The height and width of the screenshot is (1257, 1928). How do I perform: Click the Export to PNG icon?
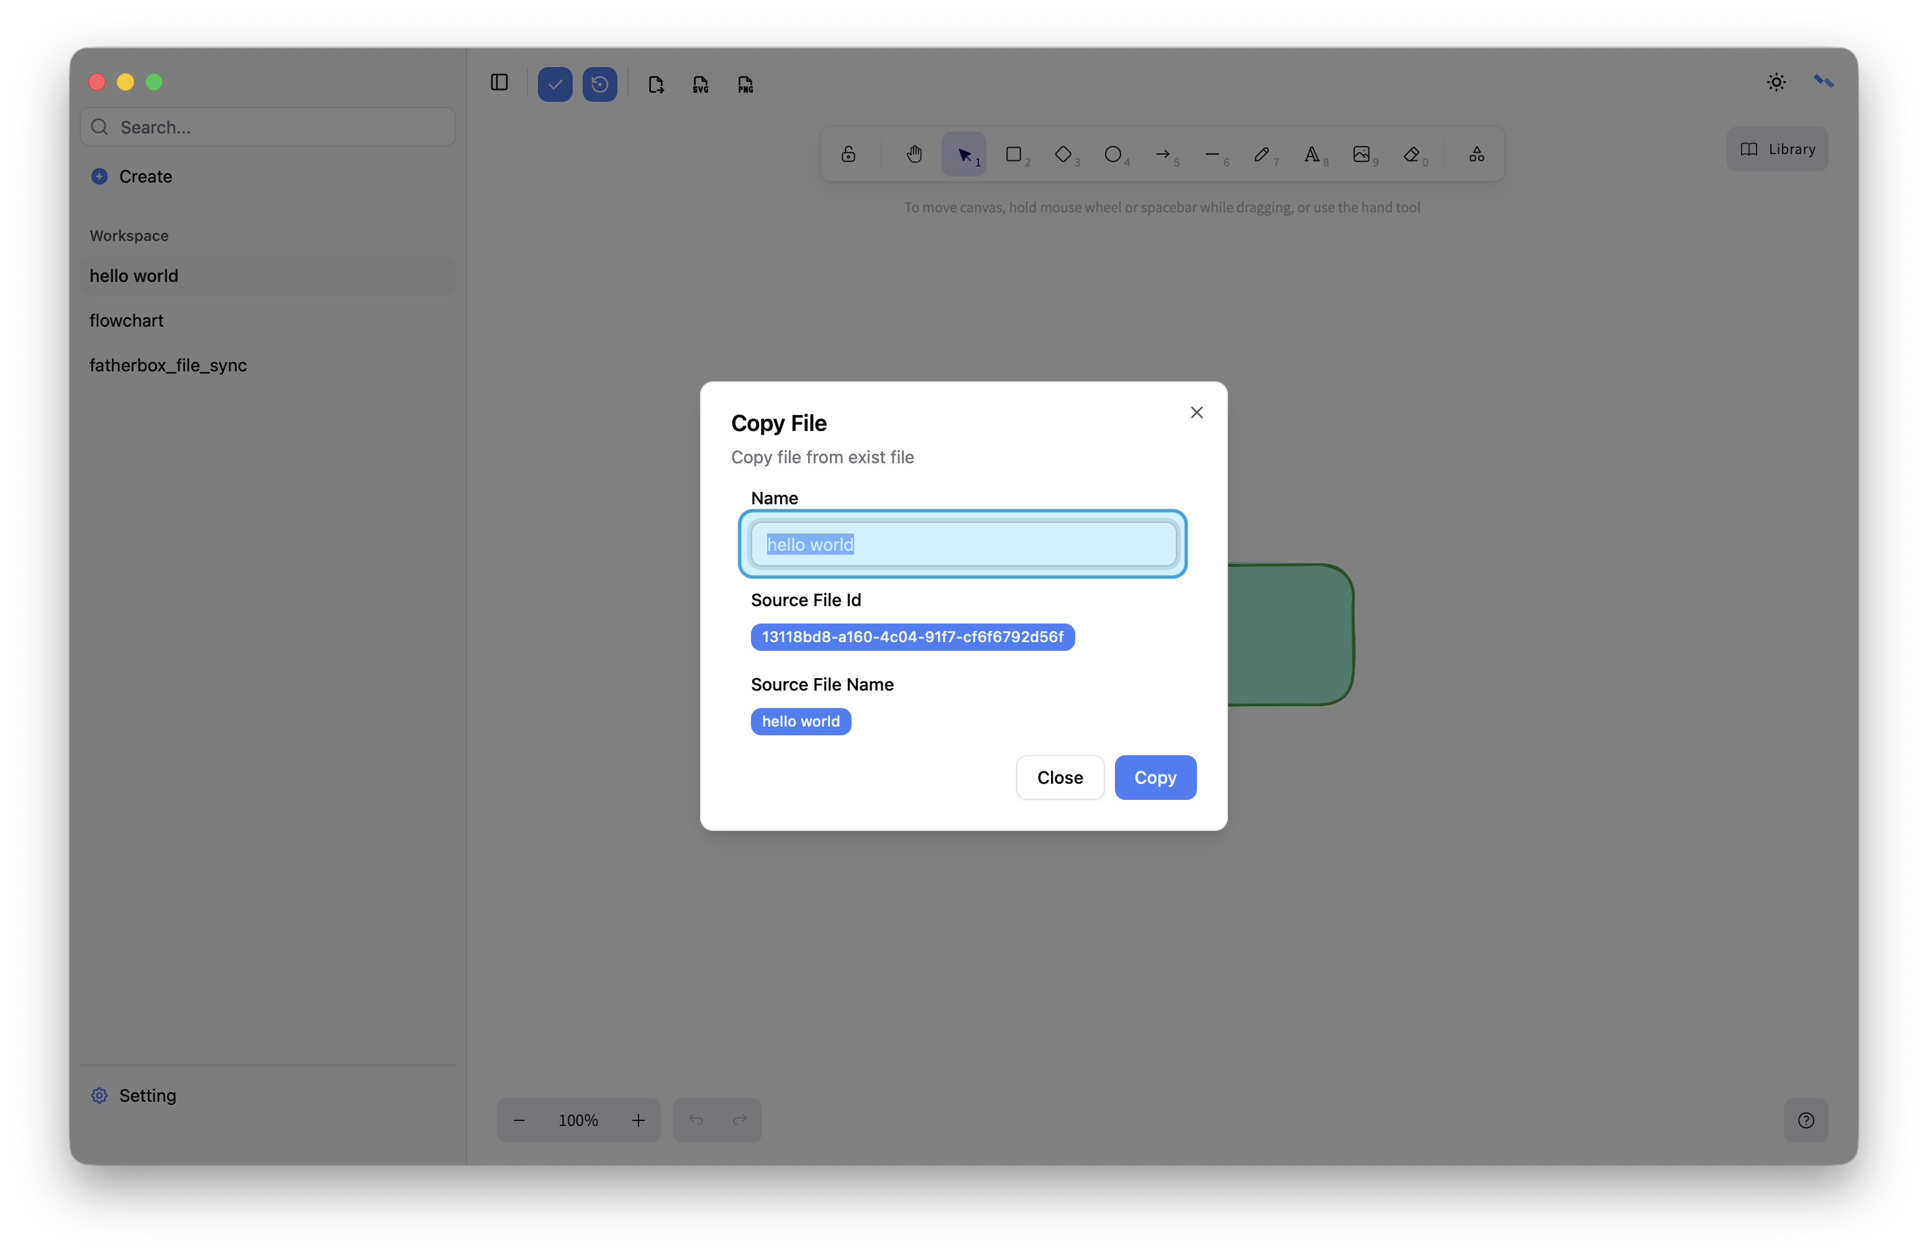click(x=745, y=84)
